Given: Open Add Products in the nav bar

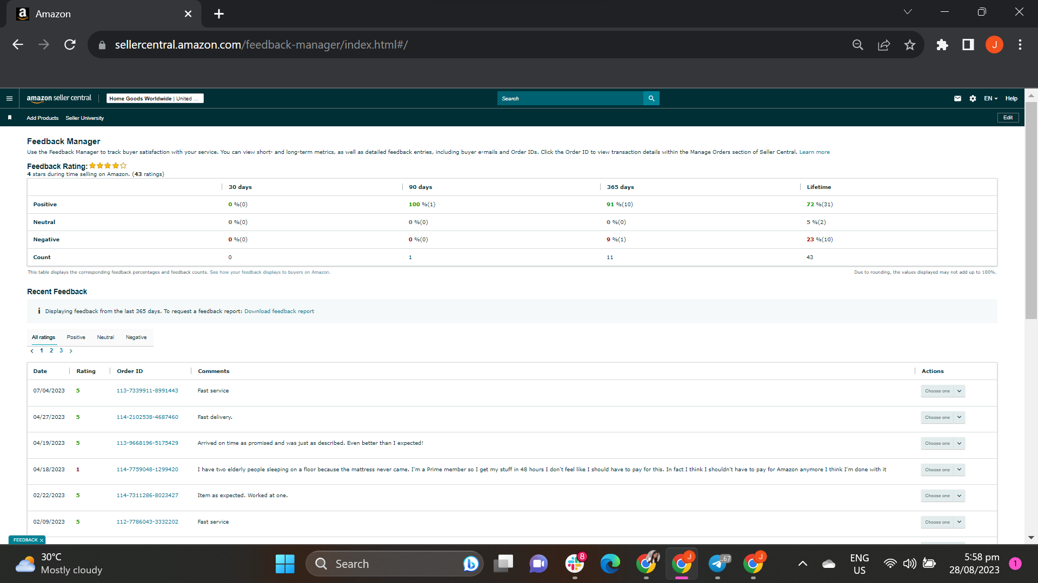Looking at the screenshot, I should tap(43, 118).
